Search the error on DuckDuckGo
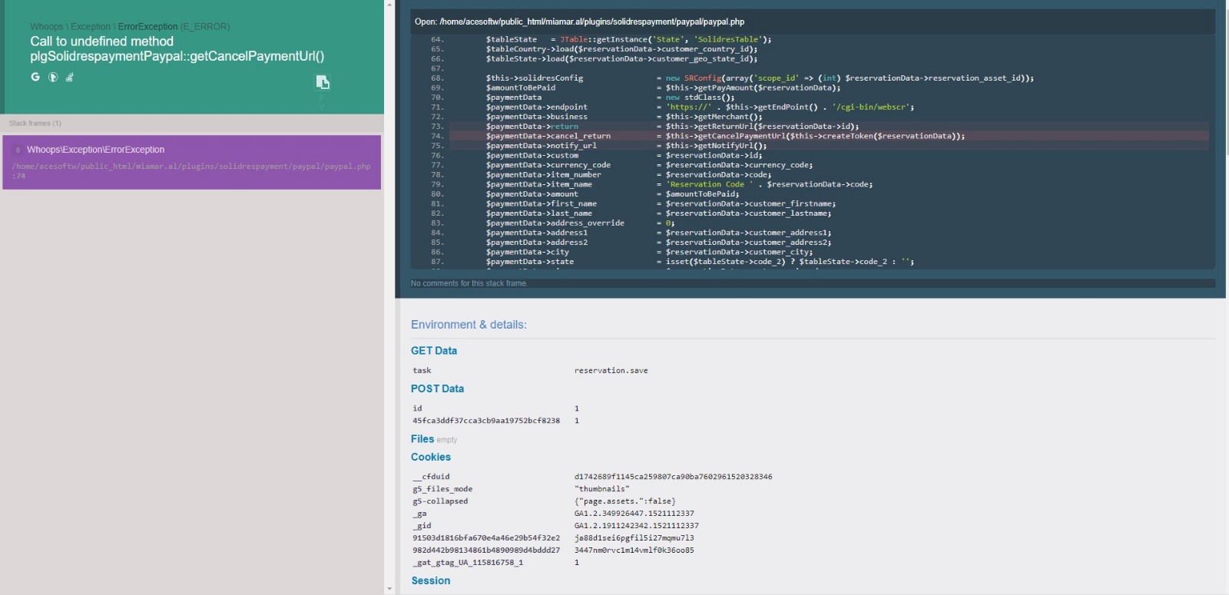 [x=53, y=77]
